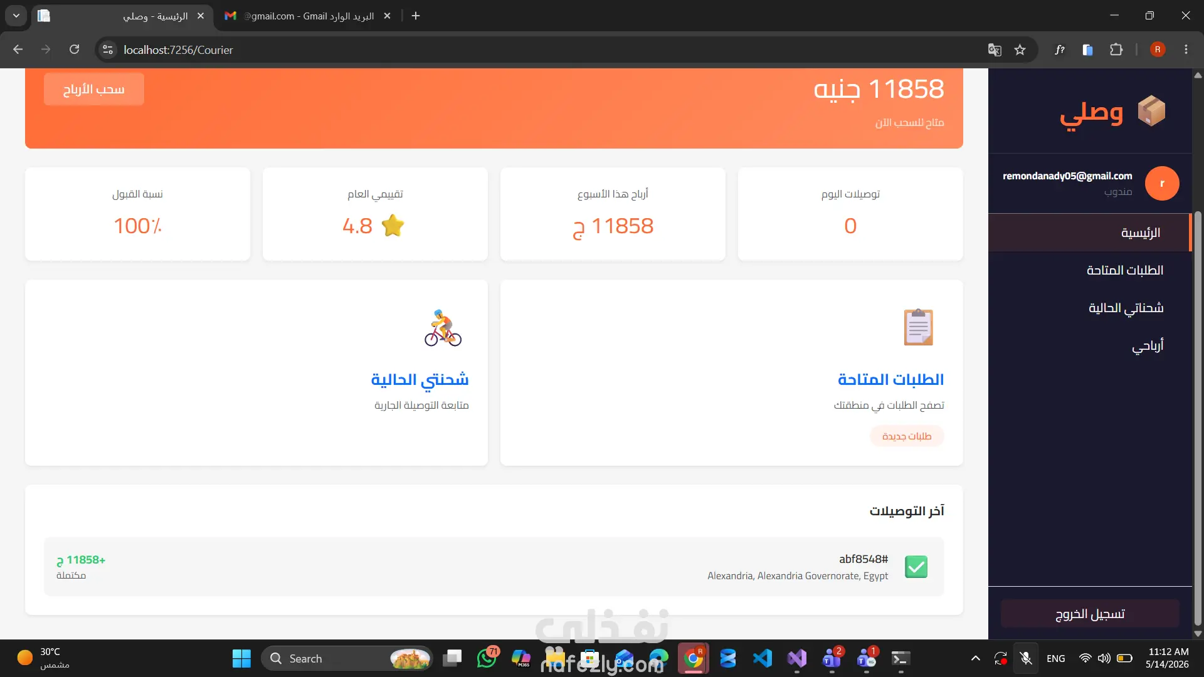Viewport: 1204px width, 677px height.
Task: Click the توصيلات اليوم stat card
Action: [850, 214]
